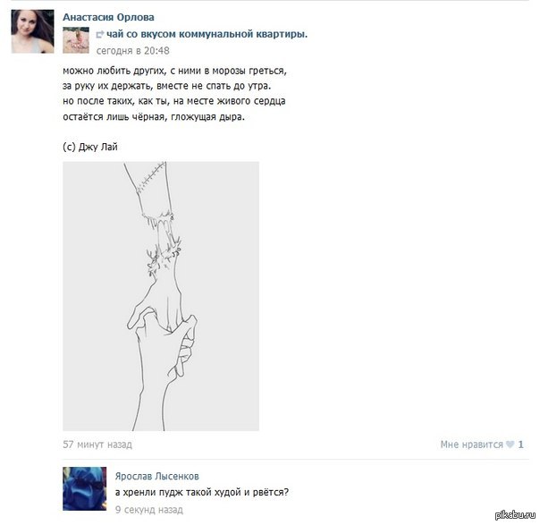This screenshot has height=525, width=540.
Task: Click the pikabu.ru watermark
Action: [515, 515]
